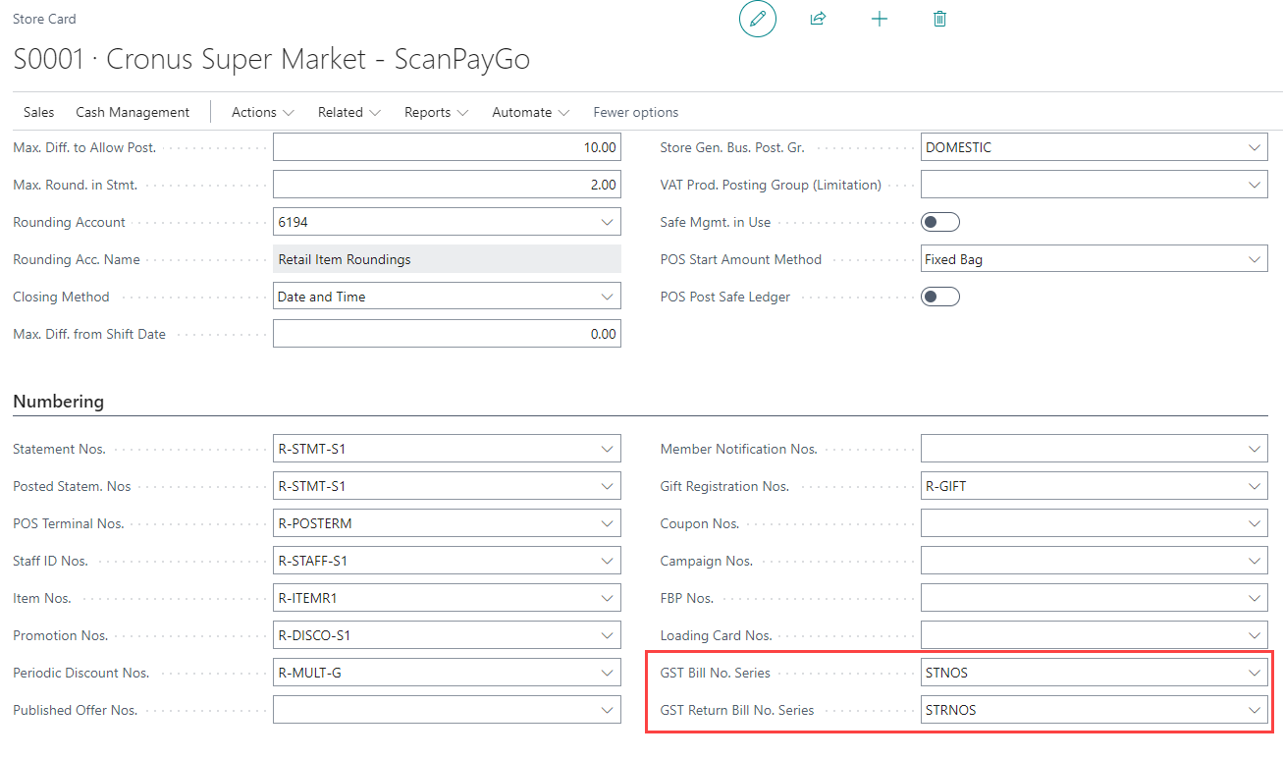Open Rounding Account dropdown
Image resolution: width=1283 pixels, height=759 pixels.
607,222
